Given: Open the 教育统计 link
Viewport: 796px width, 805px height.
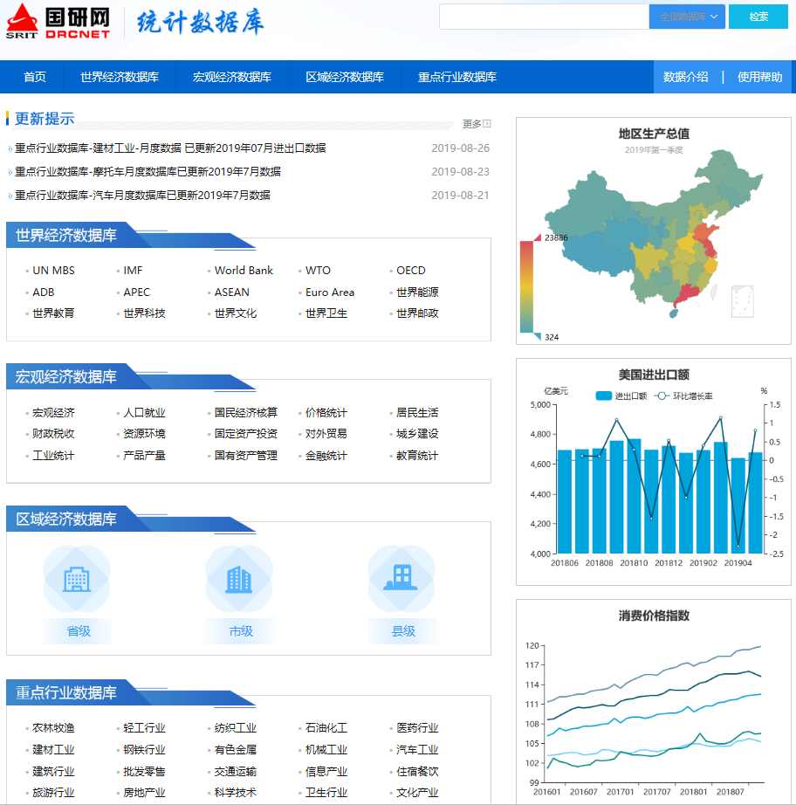Looking at the screenshot, I should tap(417, 456).
